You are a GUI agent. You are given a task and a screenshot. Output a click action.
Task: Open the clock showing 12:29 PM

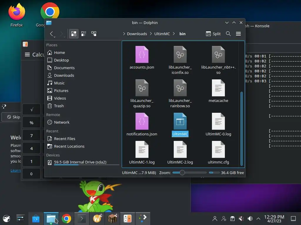click(274, 219)
